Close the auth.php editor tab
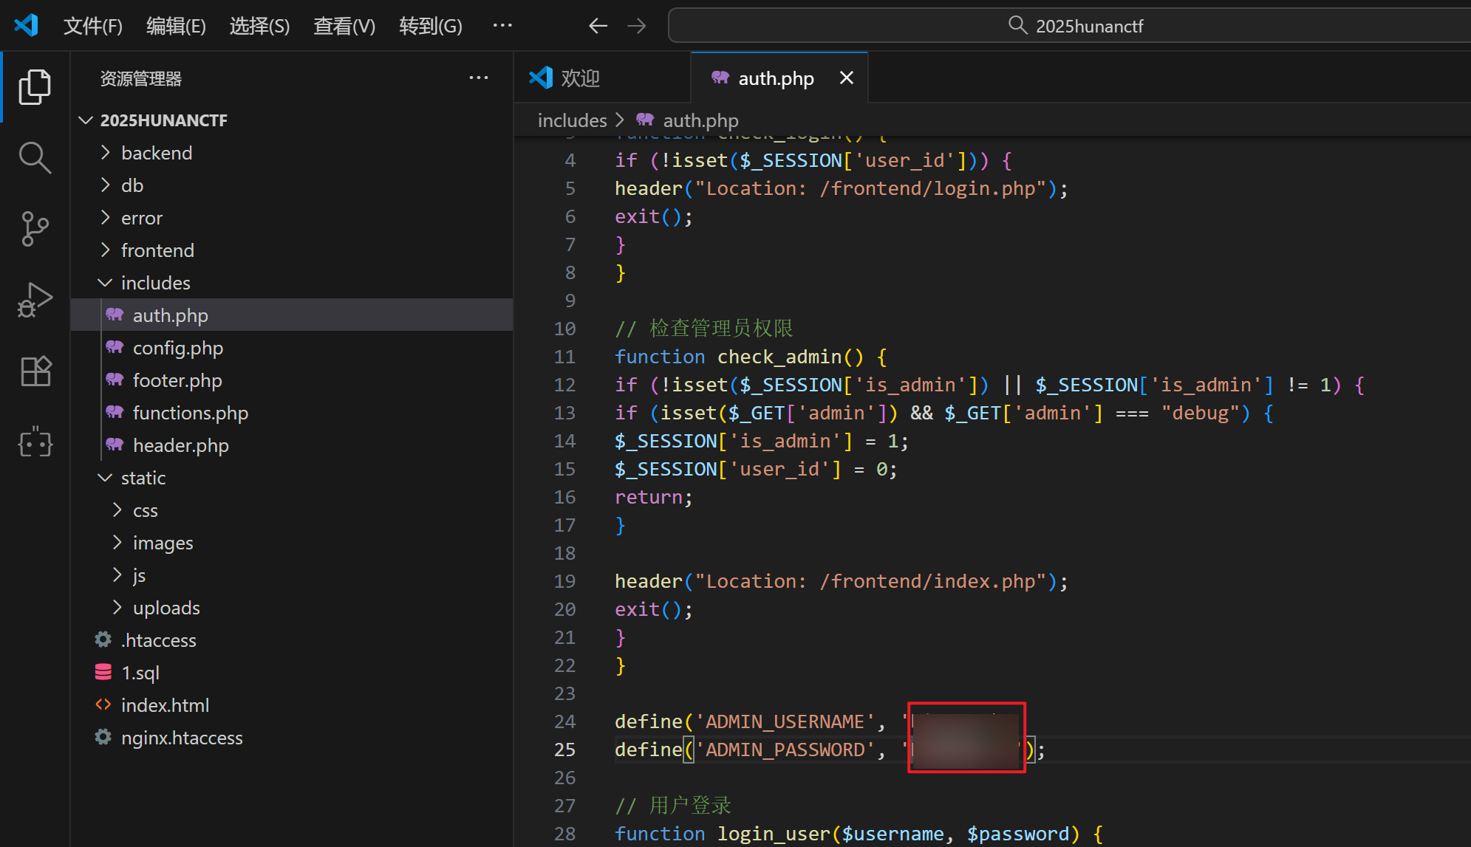 point(847,78)
